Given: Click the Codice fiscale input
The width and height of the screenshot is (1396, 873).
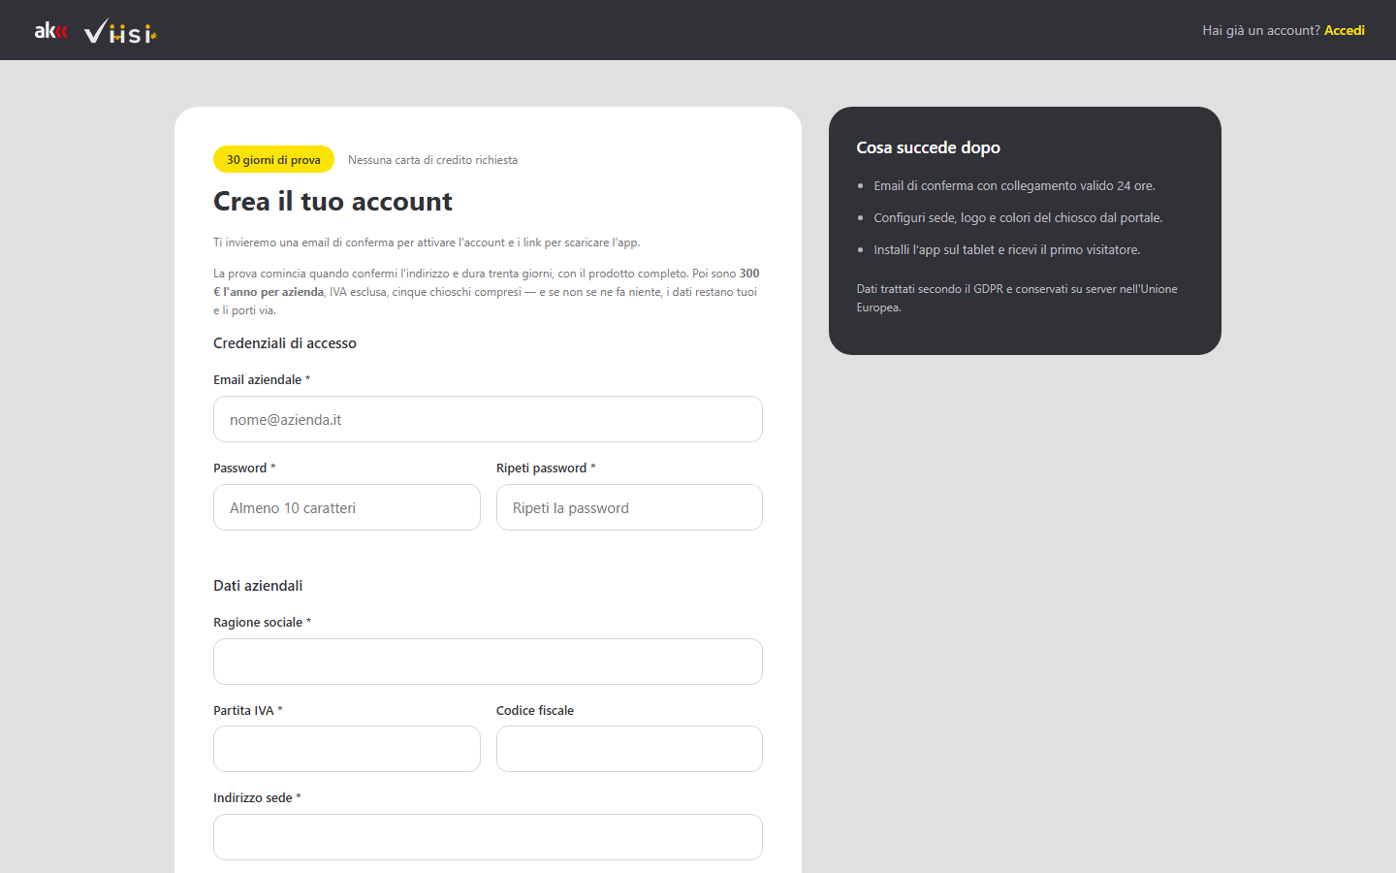Looking at the screenshot, I should 629,749.
